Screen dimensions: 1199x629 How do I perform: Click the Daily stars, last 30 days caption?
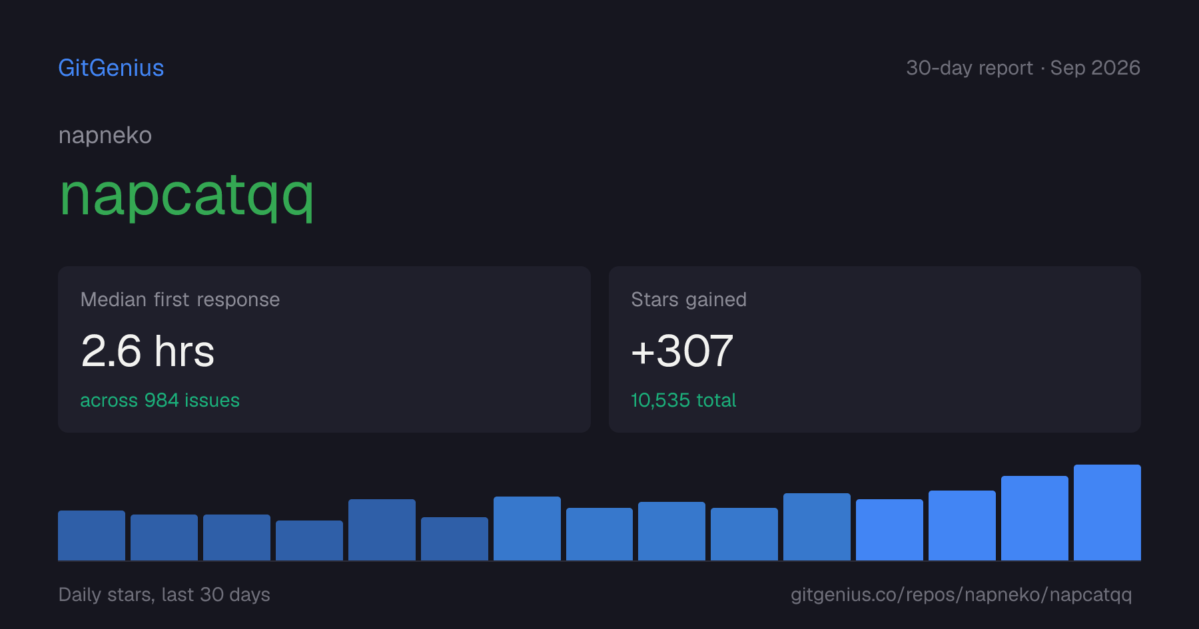click(165, 594)
